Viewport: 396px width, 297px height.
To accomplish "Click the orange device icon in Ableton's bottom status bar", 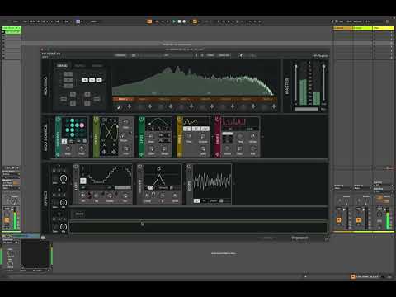I will 353,276.
